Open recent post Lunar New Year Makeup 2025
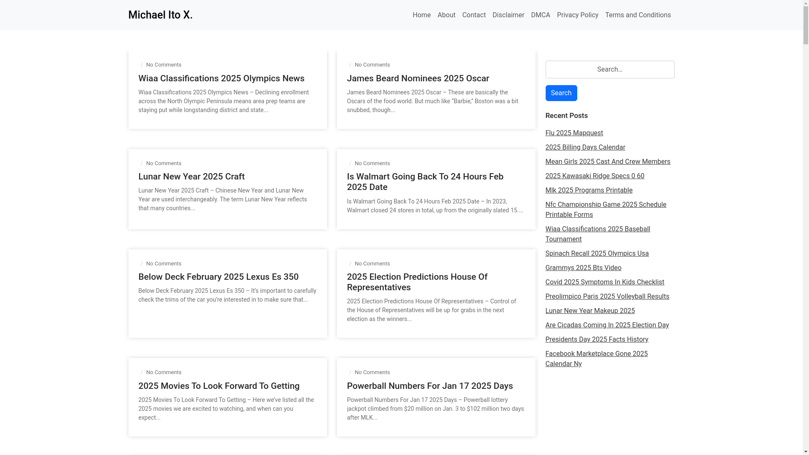Screen dimensions: 809x455 pyautogui.click(x=590, y=311)
